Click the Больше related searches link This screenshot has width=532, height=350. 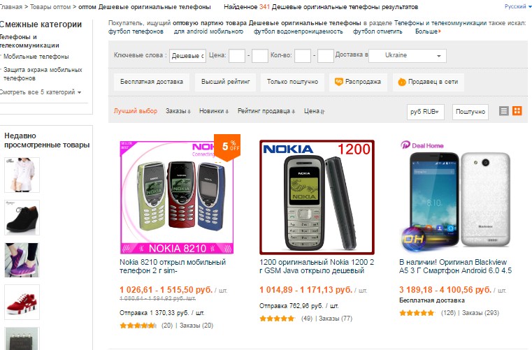tap(428, 31)
